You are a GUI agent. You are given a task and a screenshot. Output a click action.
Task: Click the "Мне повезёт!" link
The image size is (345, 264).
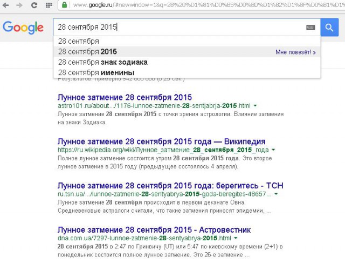(x=295, y=52)
